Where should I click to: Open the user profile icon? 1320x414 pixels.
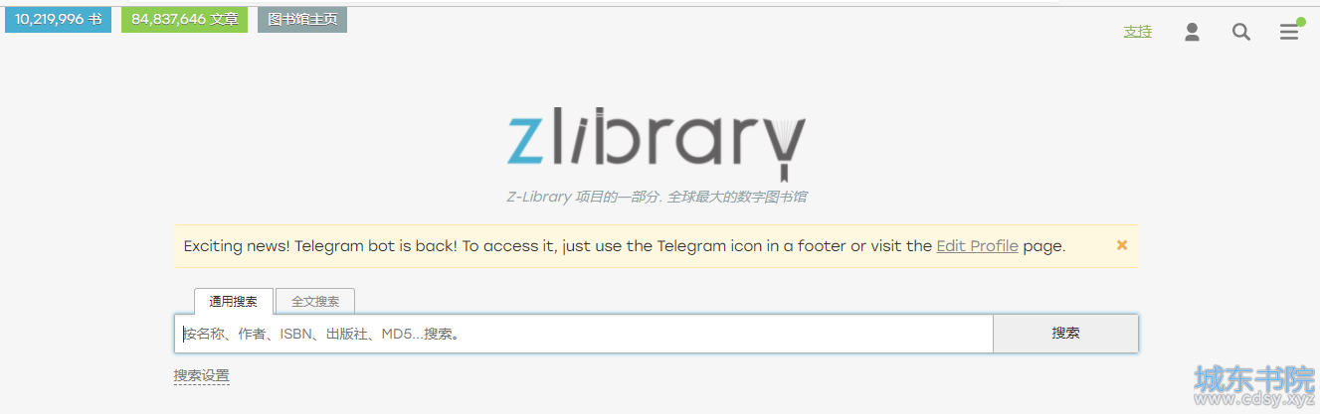(x=1192, y=32)
